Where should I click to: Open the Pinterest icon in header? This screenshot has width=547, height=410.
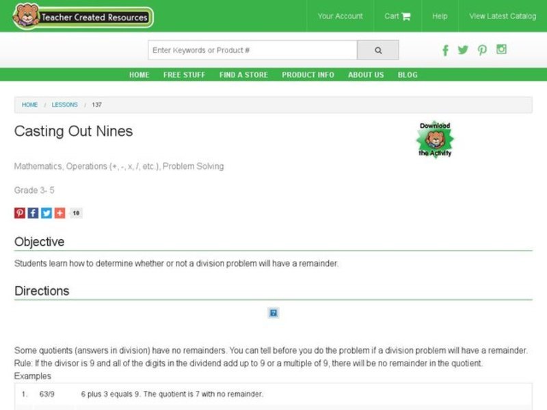coord(482,50)
